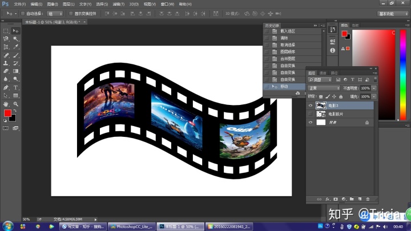
Task: Click the red foreground color in toolbox
Action: click(7, 113)
